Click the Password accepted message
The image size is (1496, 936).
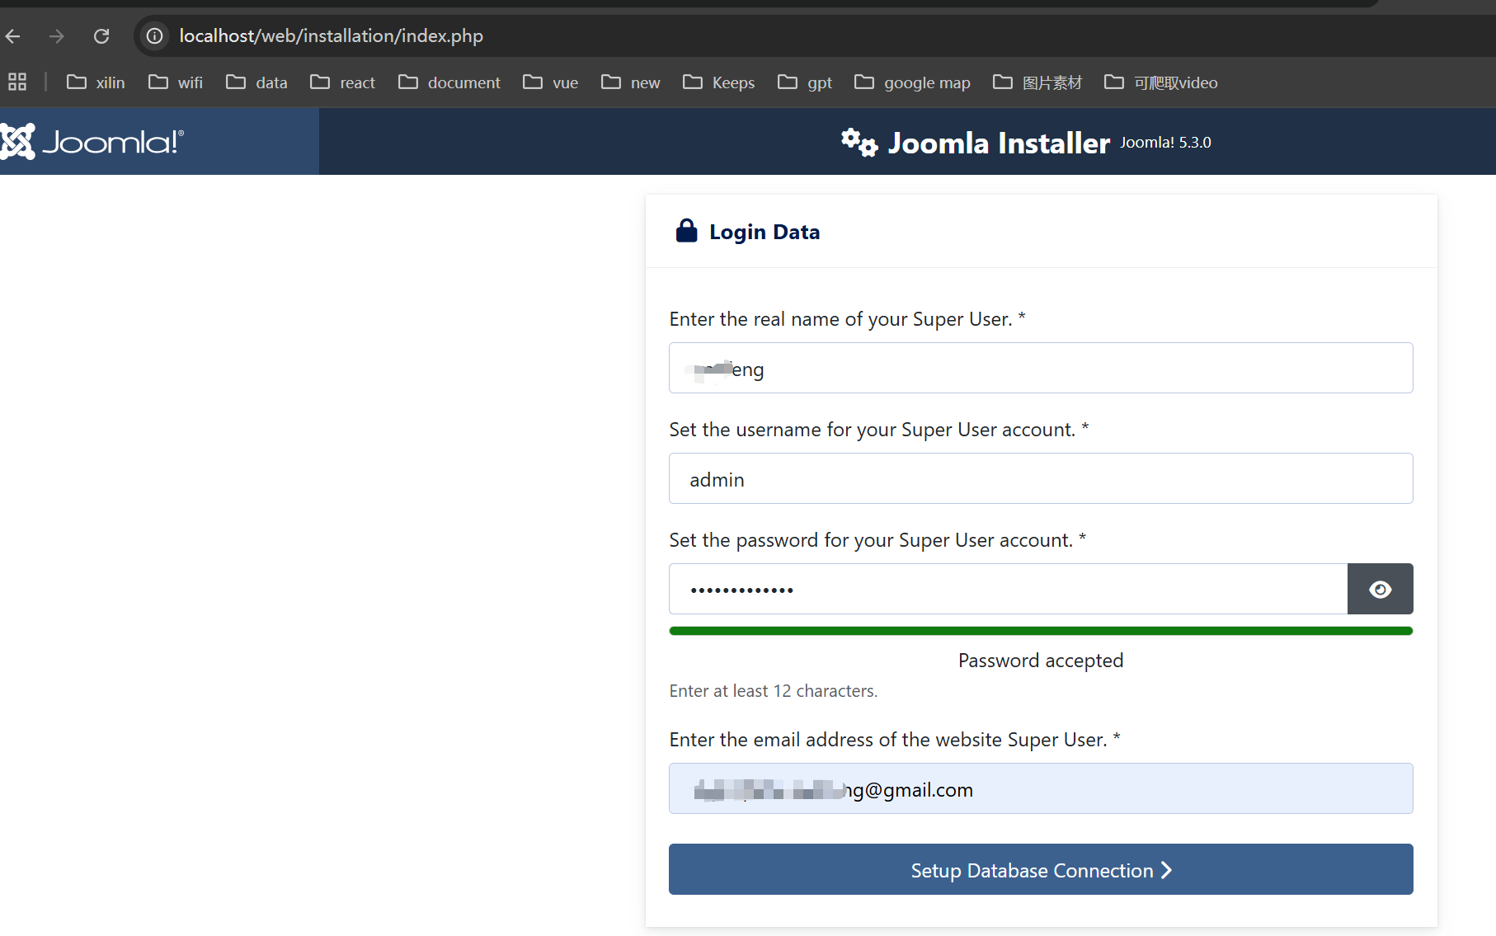click(1041, 661)
